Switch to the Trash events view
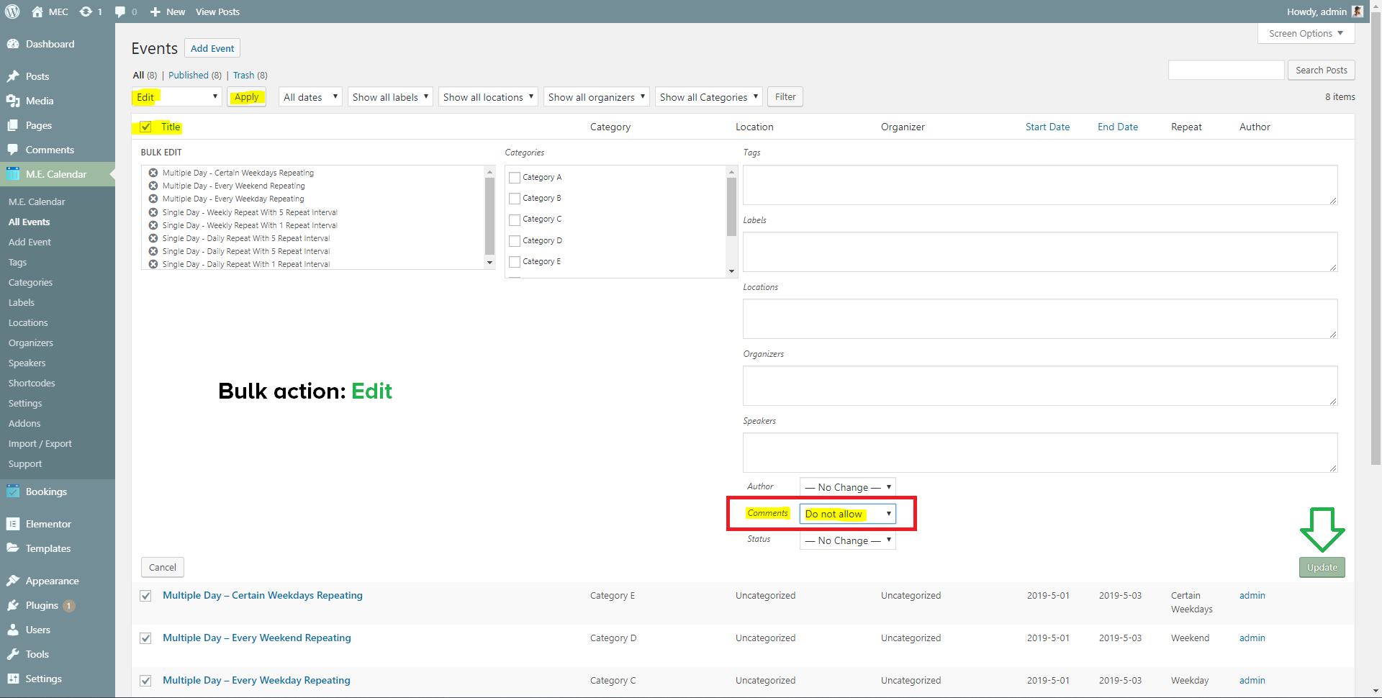The height and width of the screenshot is (698, 1382). click(243, 76)
